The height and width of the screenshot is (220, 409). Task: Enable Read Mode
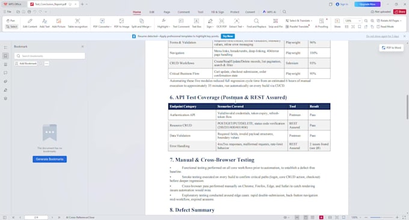pyautogui.click(x=385, y=26)
